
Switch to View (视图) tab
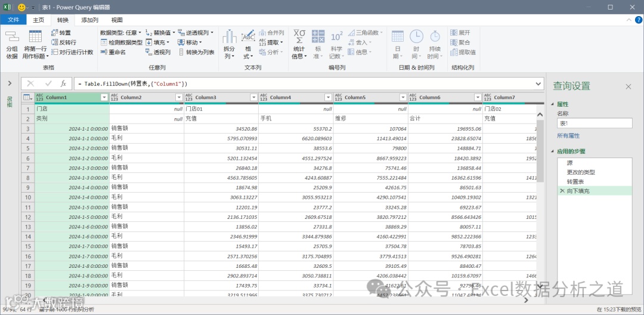point(117,20)
